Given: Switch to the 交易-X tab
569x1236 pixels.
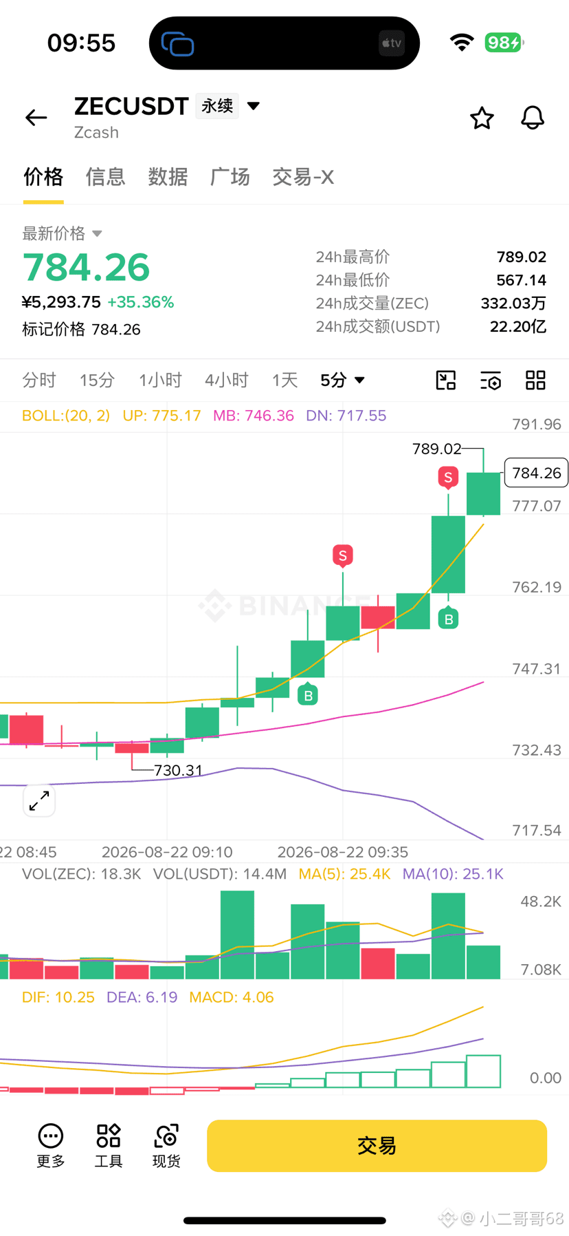Looking at the screenshot, I should [303, 177].
